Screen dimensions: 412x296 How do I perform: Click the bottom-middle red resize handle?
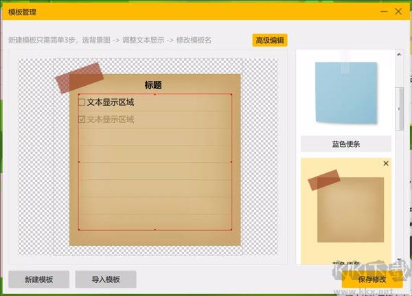tap(154, 229)
